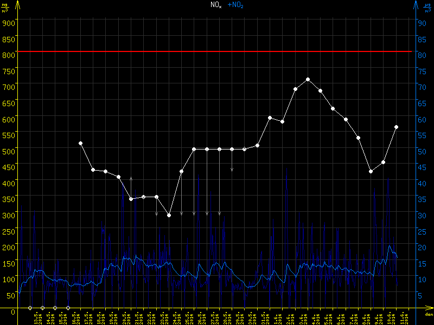The width and height of the screenshot is (434, 325).
Task: Click the 11.6.2014 date label
Action: point(401,317)
